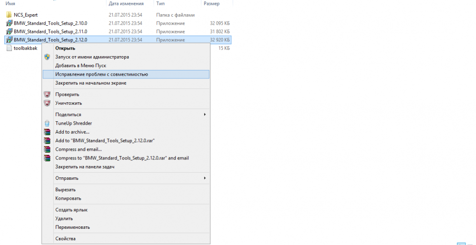
Task: Click the WinRAR icon beside Add to archive
Action: [47, 132]
